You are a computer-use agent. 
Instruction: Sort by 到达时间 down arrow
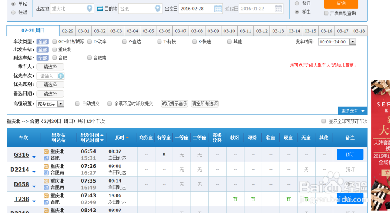pos(102,140)
